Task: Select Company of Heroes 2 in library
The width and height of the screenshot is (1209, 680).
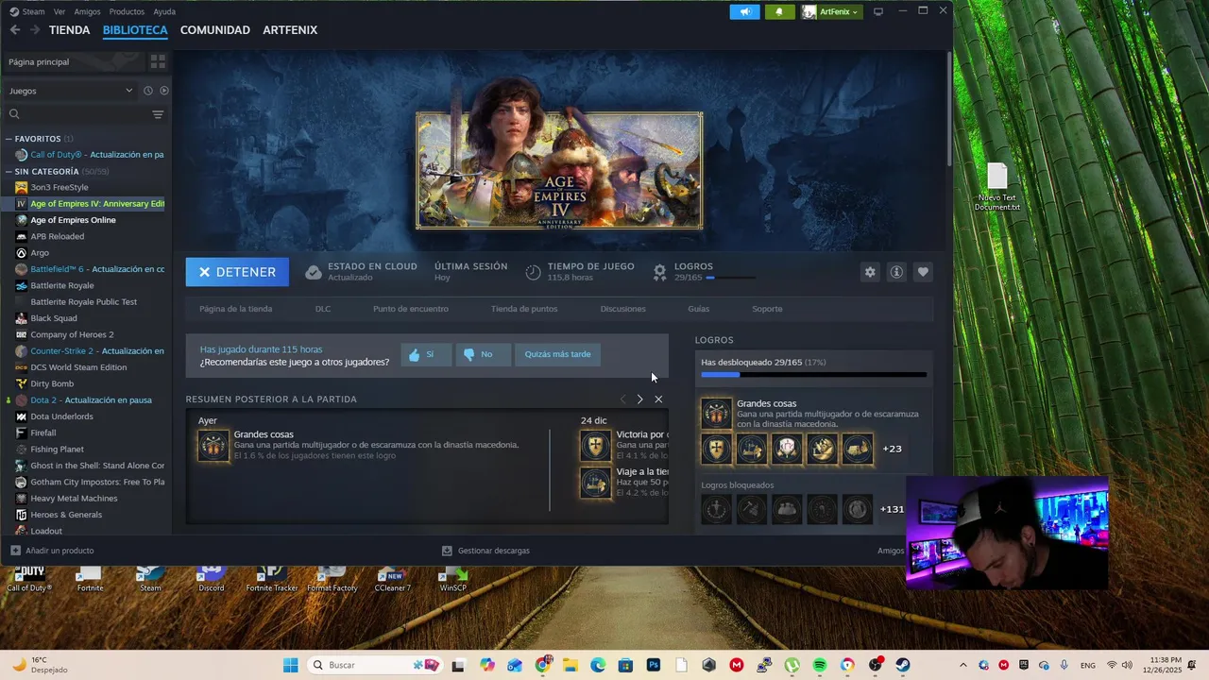Action: (72, 334)
